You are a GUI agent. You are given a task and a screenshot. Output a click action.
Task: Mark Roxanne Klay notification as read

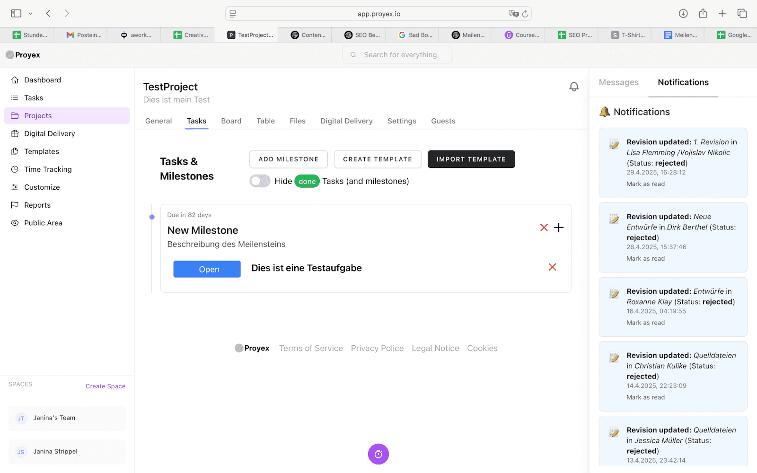tap(646, 323)
